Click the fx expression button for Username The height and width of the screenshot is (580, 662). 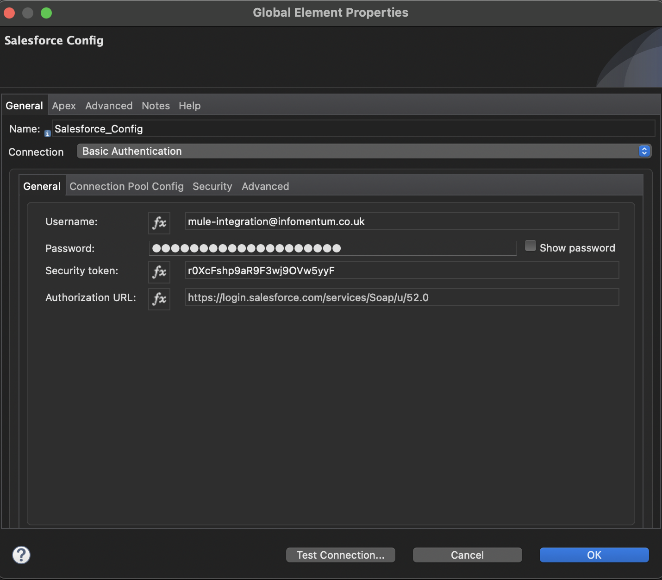pos(159,223)
